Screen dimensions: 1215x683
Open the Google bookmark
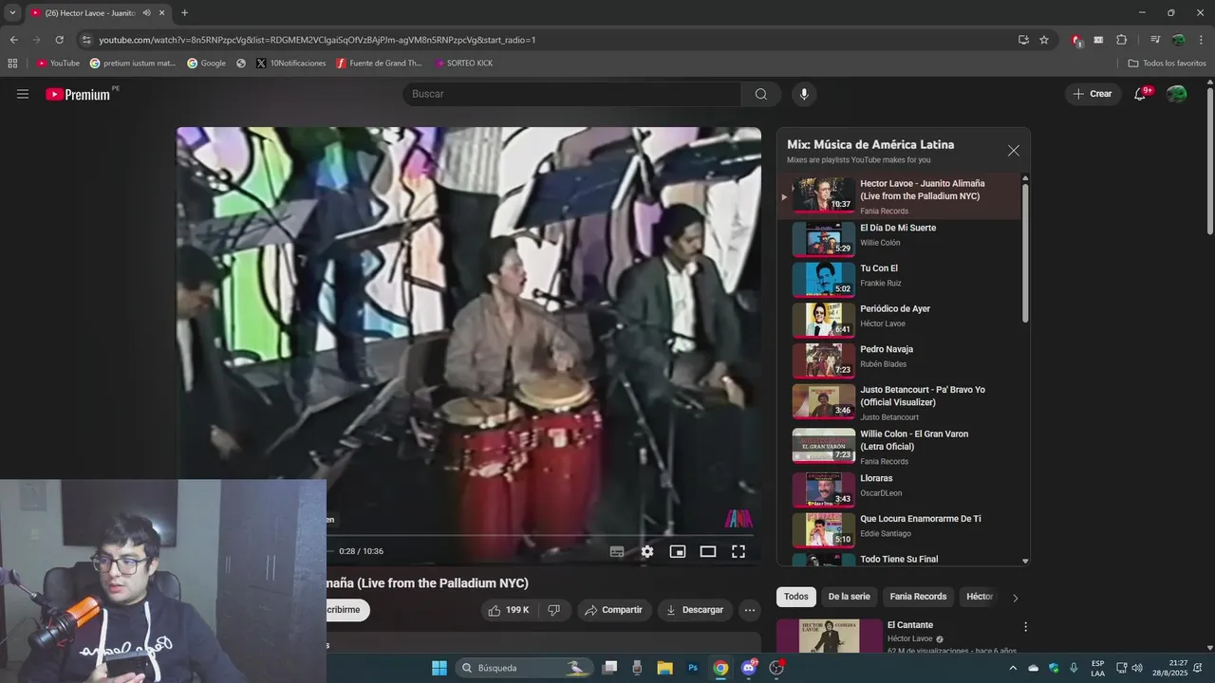pos(206,64)
